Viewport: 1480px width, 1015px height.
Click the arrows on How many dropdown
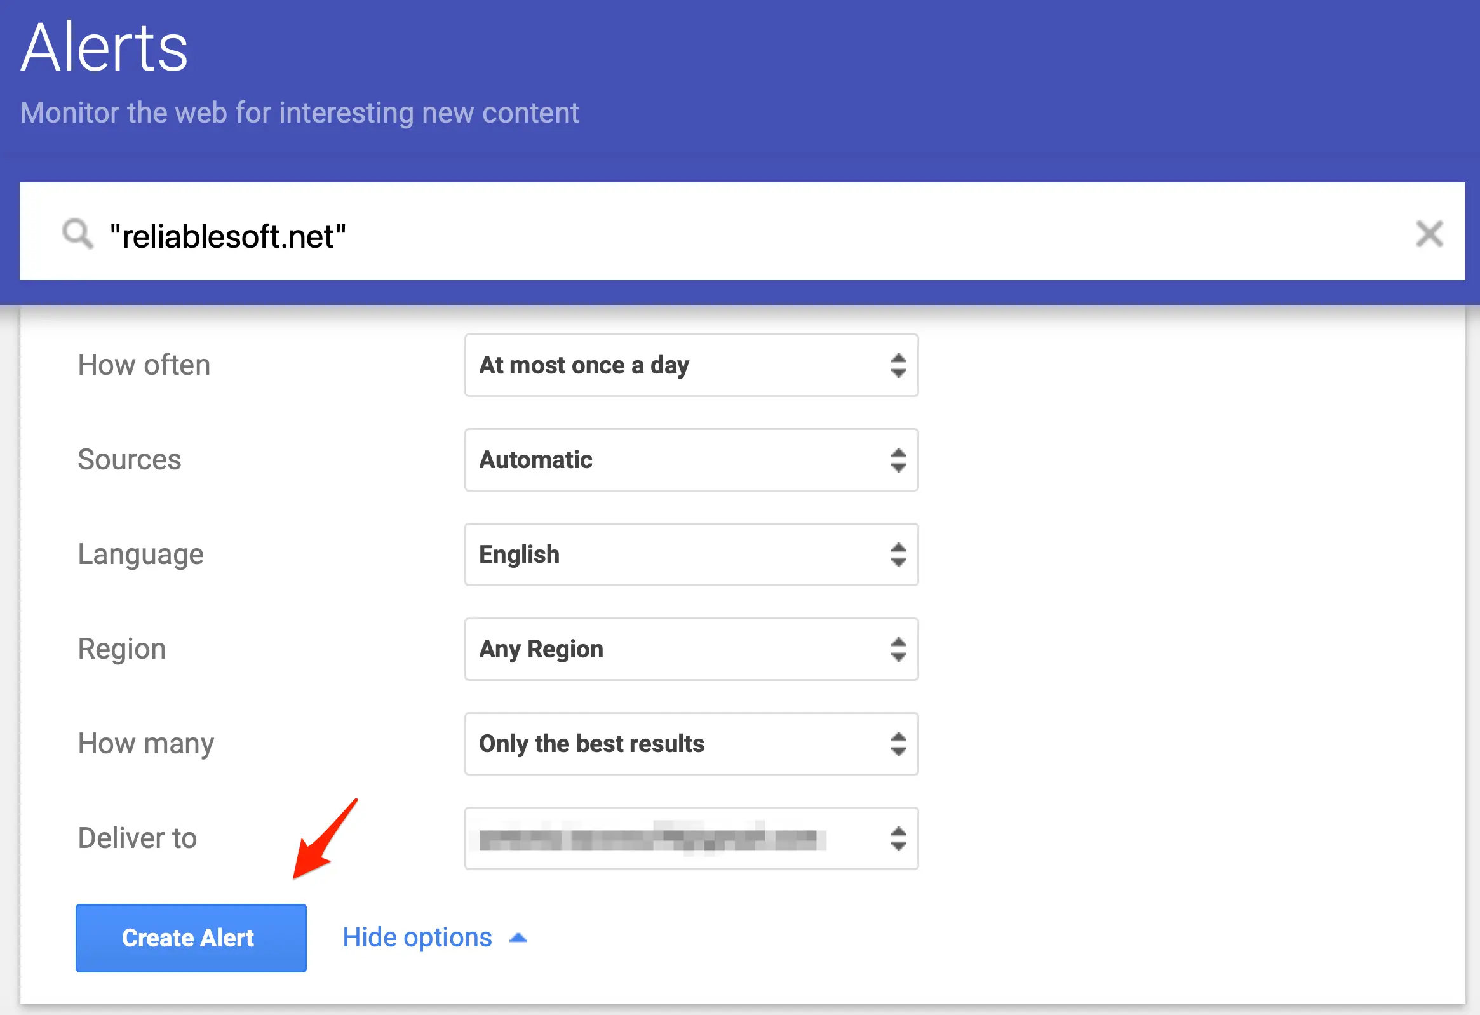(898, 744)
